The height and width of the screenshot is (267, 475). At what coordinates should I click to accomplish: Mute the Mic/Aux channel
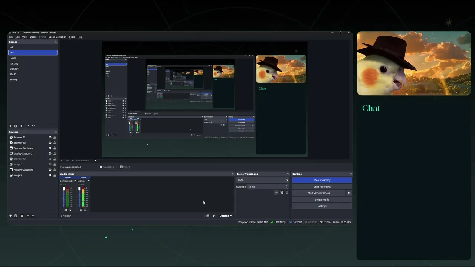point(81,210)
